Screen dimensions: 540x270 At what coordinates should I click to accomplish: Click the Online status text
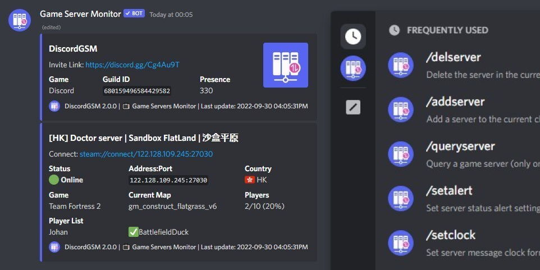[72, 180]
